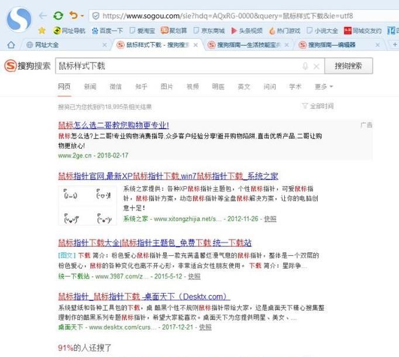Open result 鼠标指针官网 系统之家
This screenshot has height=357, width=399.
point(168,176)
